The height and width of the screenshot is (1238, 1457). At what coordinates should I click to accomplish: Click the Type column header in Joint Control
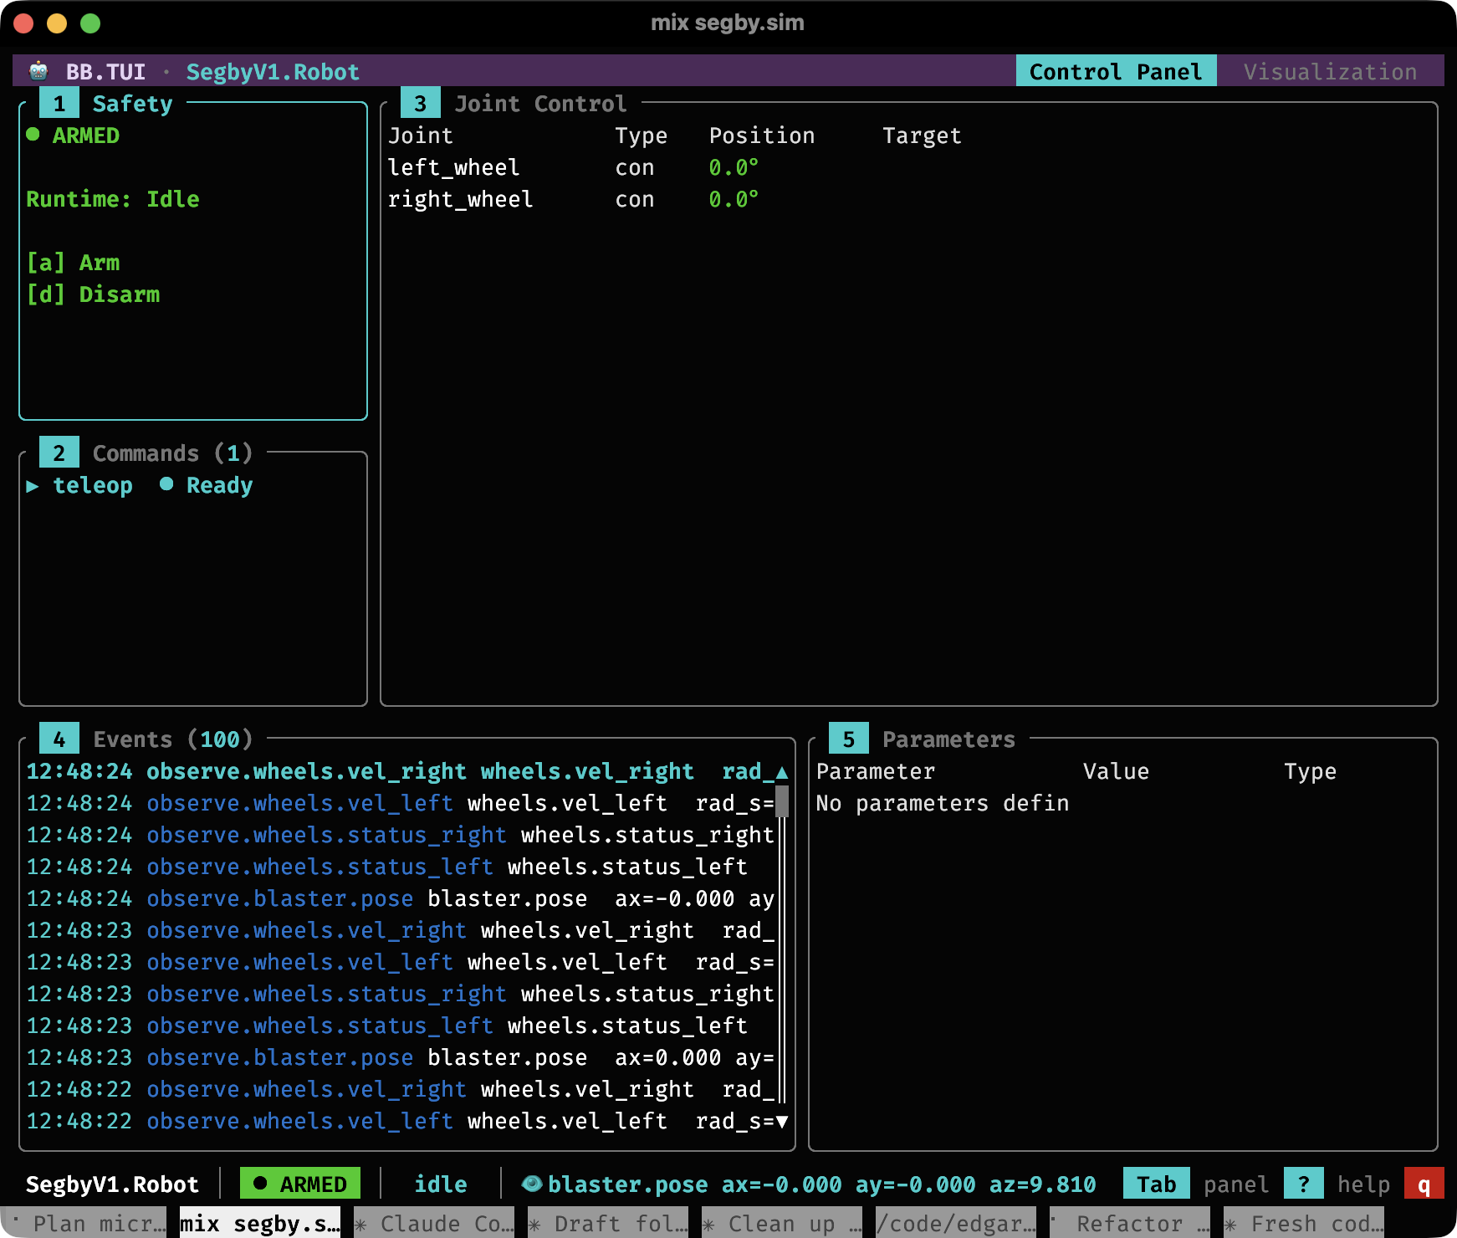tap(641, 136)
